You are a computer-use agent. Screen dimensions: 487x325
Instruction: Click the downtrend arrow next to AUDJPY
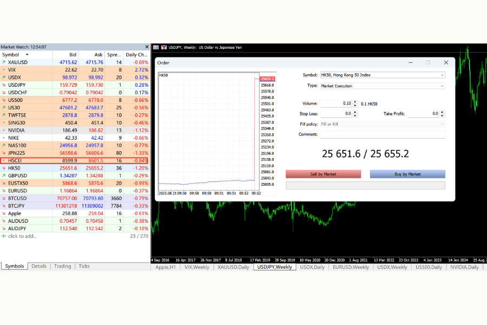4,229
